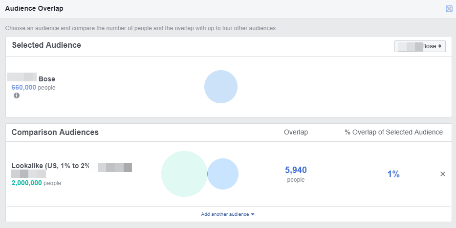This screenshot has height=228, width=456.
Task: Click the description text about comparing audiences
Action: tap(141, 28)
